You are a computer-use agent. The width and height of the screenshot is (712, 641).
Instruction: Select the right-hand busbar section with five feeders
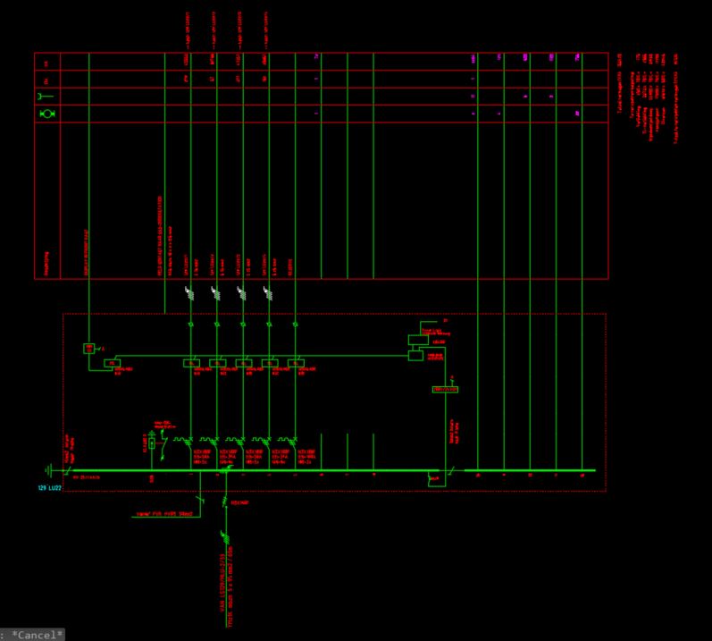530,470
